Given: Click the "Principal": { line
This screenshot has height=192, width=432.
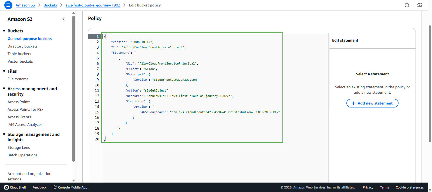Looking at the screenshot, I should pyautogui.click(x=138, y=74).
